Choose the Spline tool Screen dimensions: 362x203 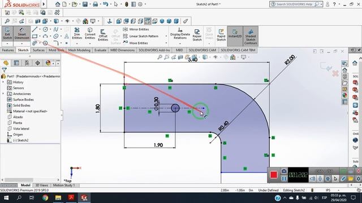pyautogui.click(x=55, y=29)
